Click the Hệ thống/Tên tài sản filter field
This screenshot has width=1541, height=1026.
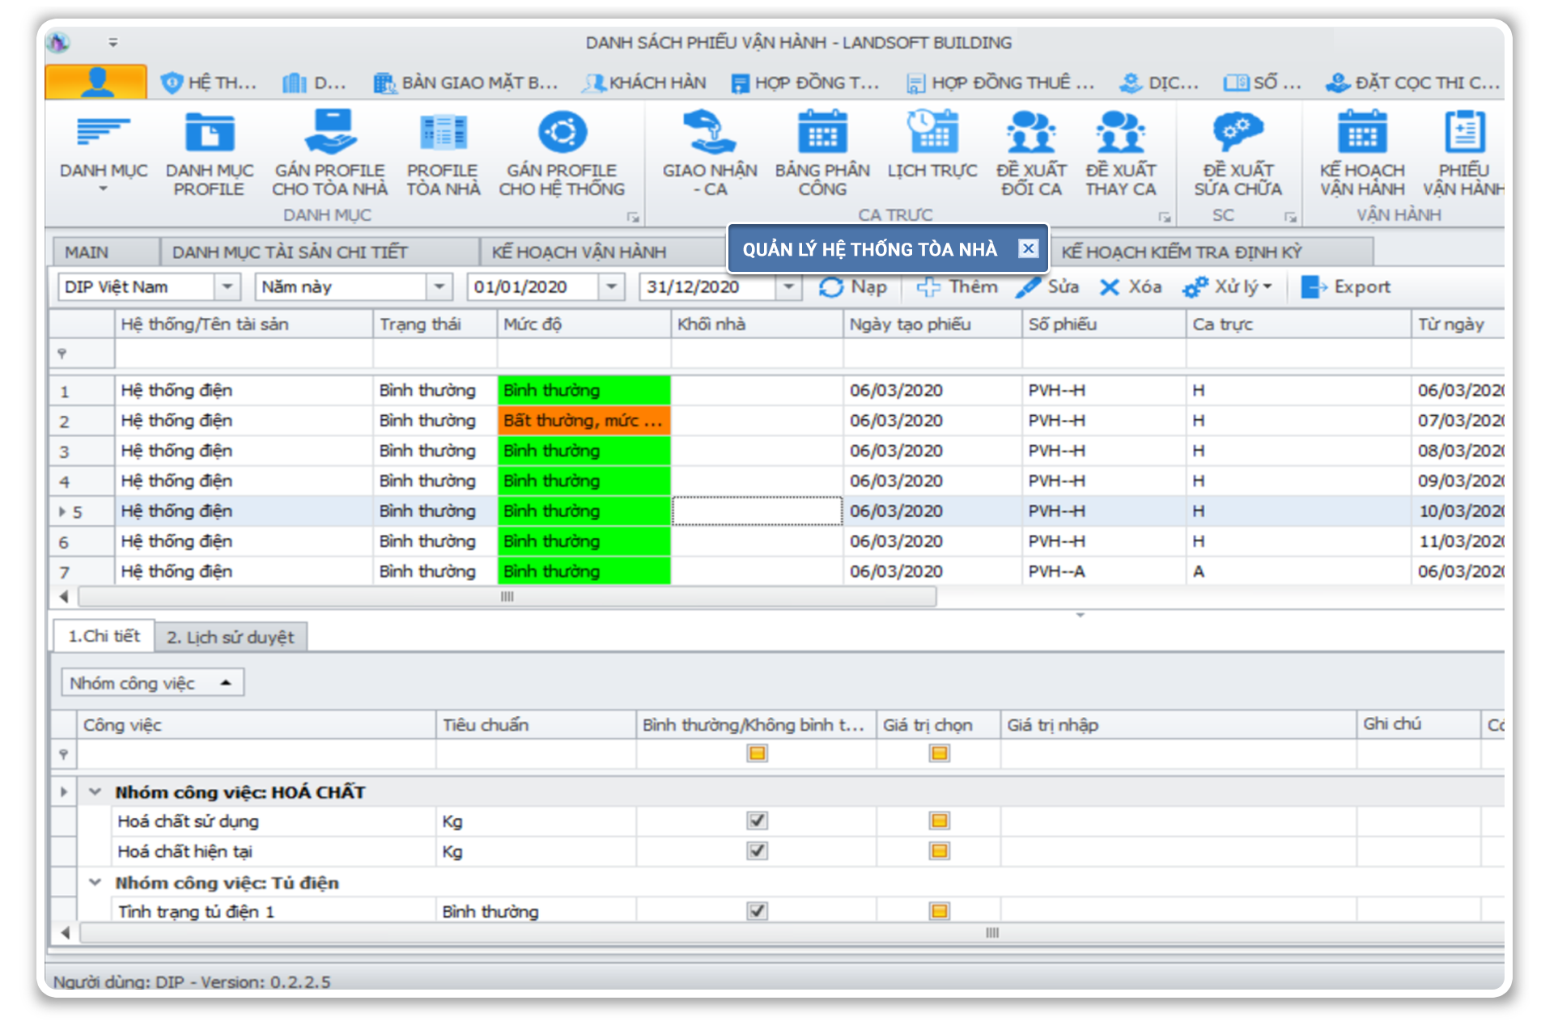[x=243, y=354]
